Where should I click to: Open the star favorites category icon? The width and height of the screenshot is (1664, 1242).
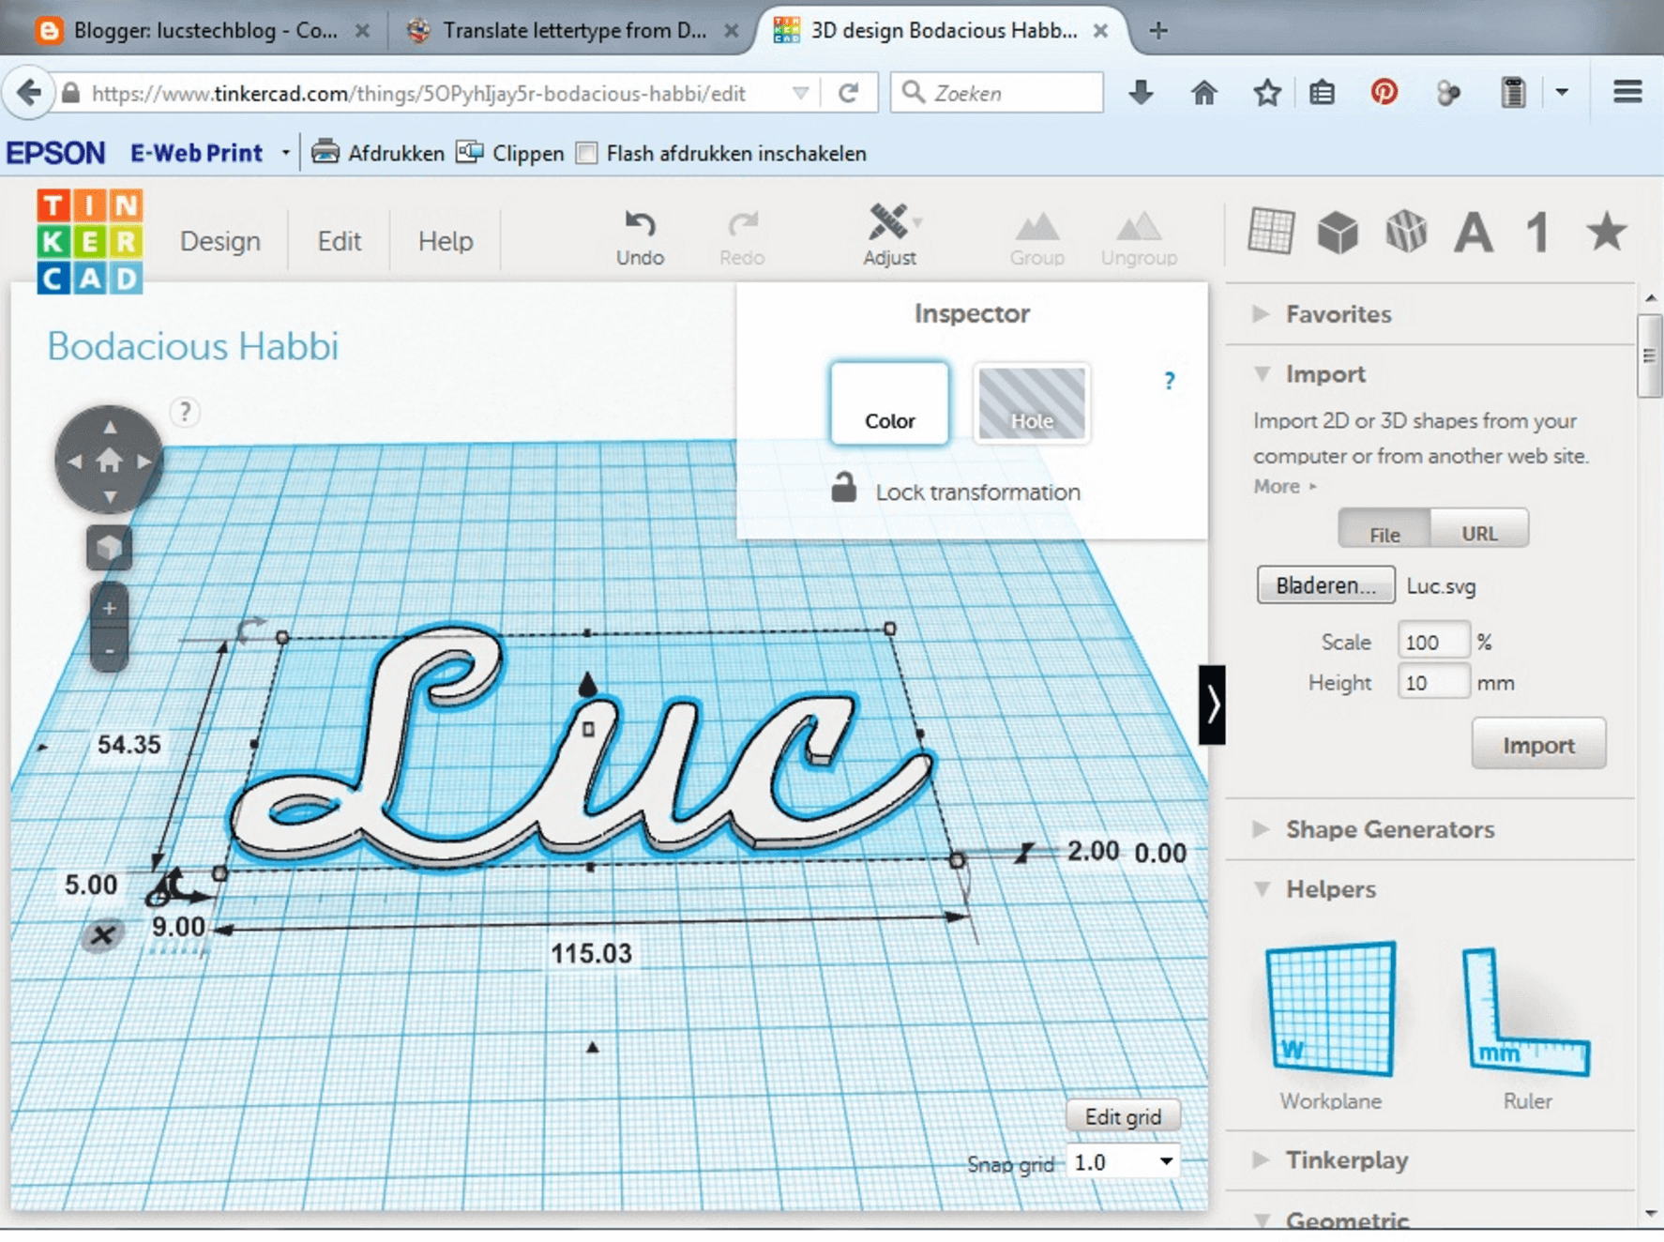[1606, 232]
